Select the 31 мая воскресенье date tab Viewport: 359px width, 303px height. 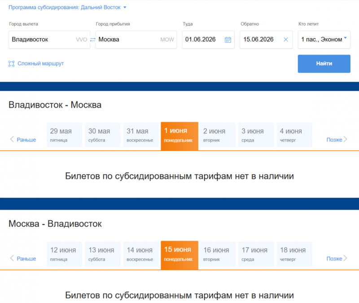point(141,135)
